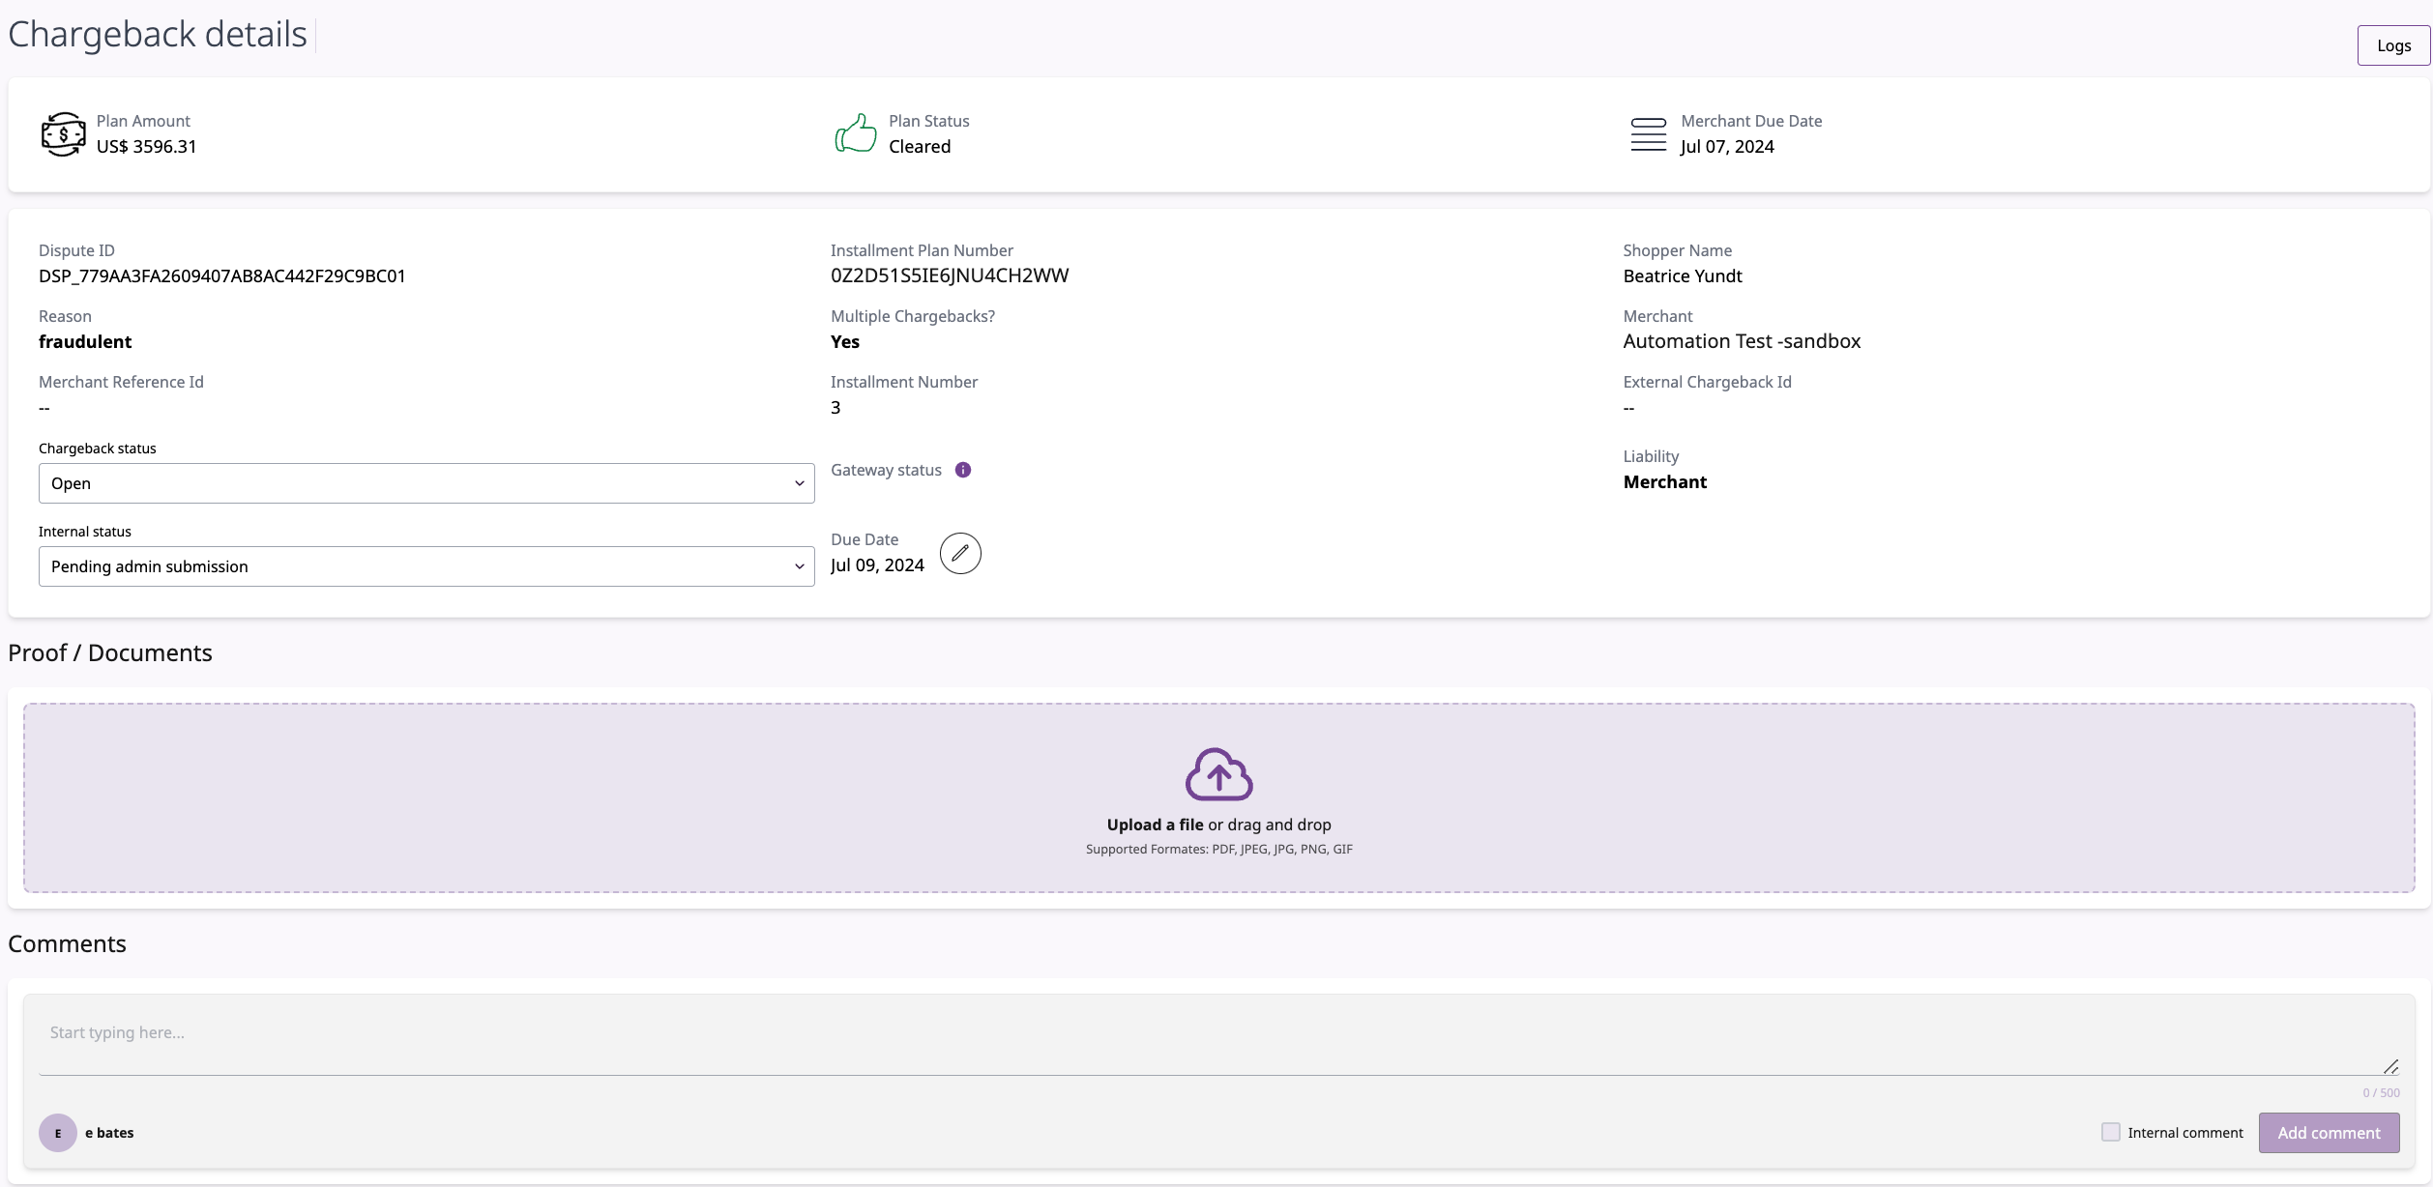Click the plan amount US$ 3596.31
This screenshot has height=1187, width=2433.
coord(147,147)
